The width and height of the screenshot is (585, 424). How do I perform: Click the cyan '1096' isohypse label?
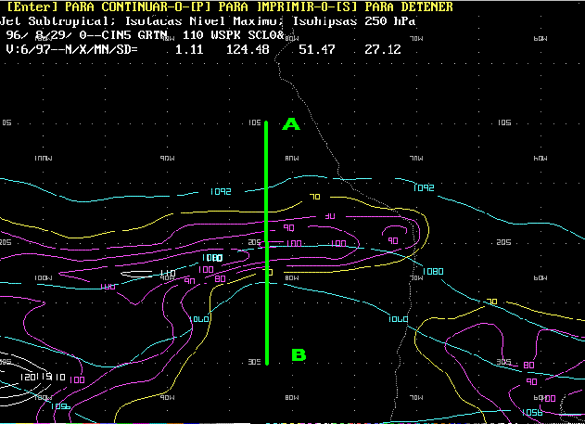(x=60, y=406)
